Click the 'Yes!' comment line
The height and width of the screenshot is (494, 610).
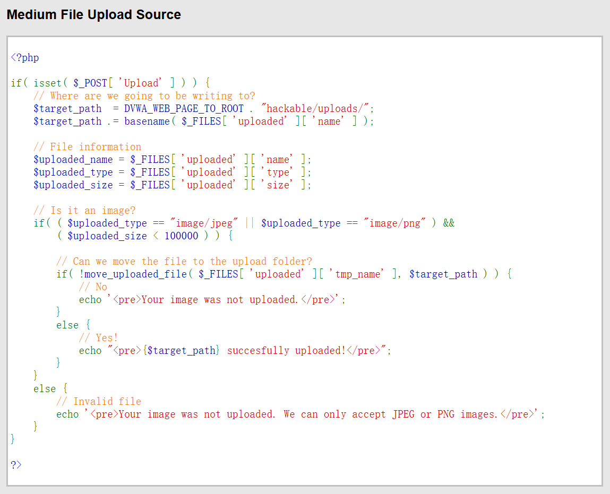tap(98, 337)
